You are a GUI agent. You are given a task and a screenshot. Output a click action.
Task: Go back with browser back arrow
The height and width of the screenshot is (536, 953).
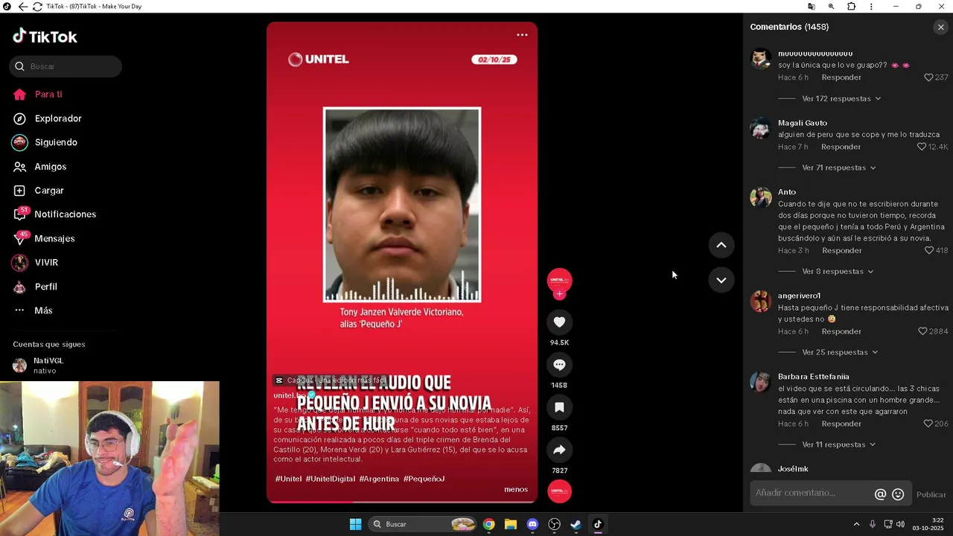22,7
